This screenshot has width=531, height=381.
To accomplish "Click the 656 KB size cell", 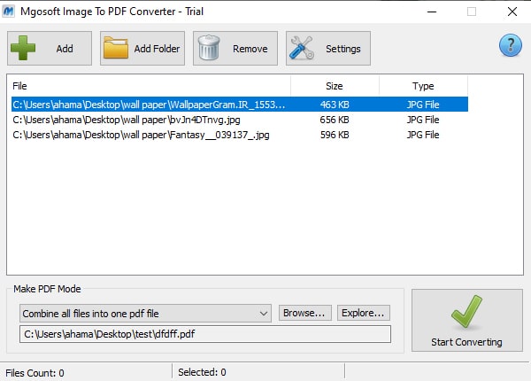I will [335, 120].
